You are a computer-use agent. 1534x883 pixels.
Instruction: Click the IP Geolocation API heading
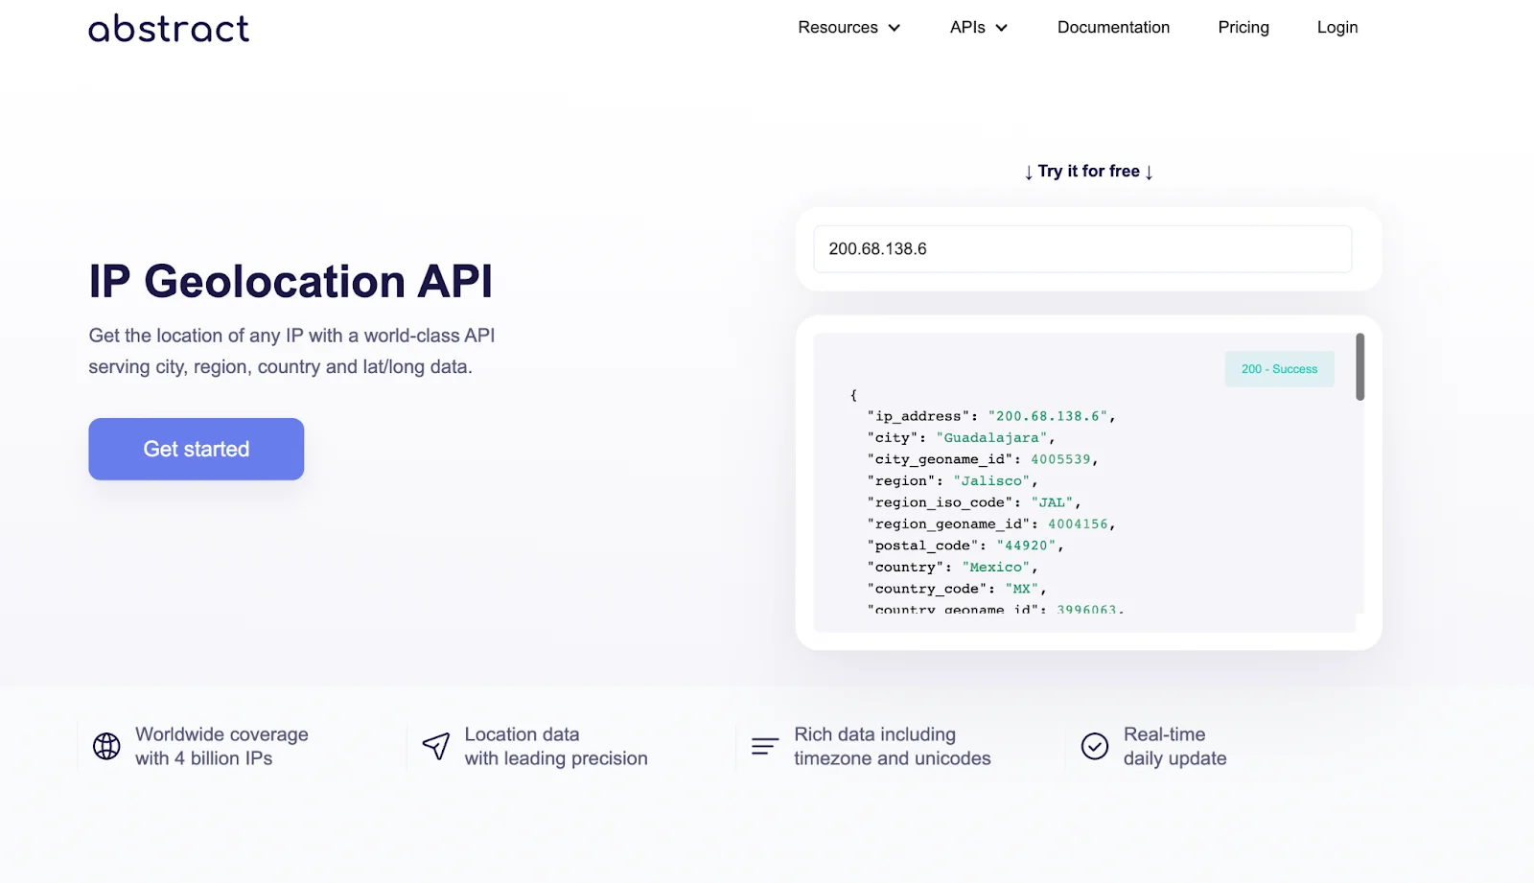coord(291,282)
